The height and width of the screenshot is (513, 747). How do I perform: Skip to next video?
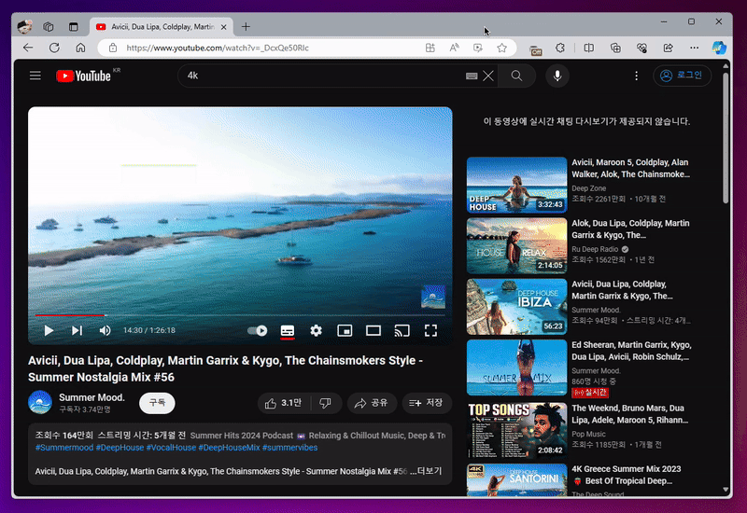(x=77, y=330)
